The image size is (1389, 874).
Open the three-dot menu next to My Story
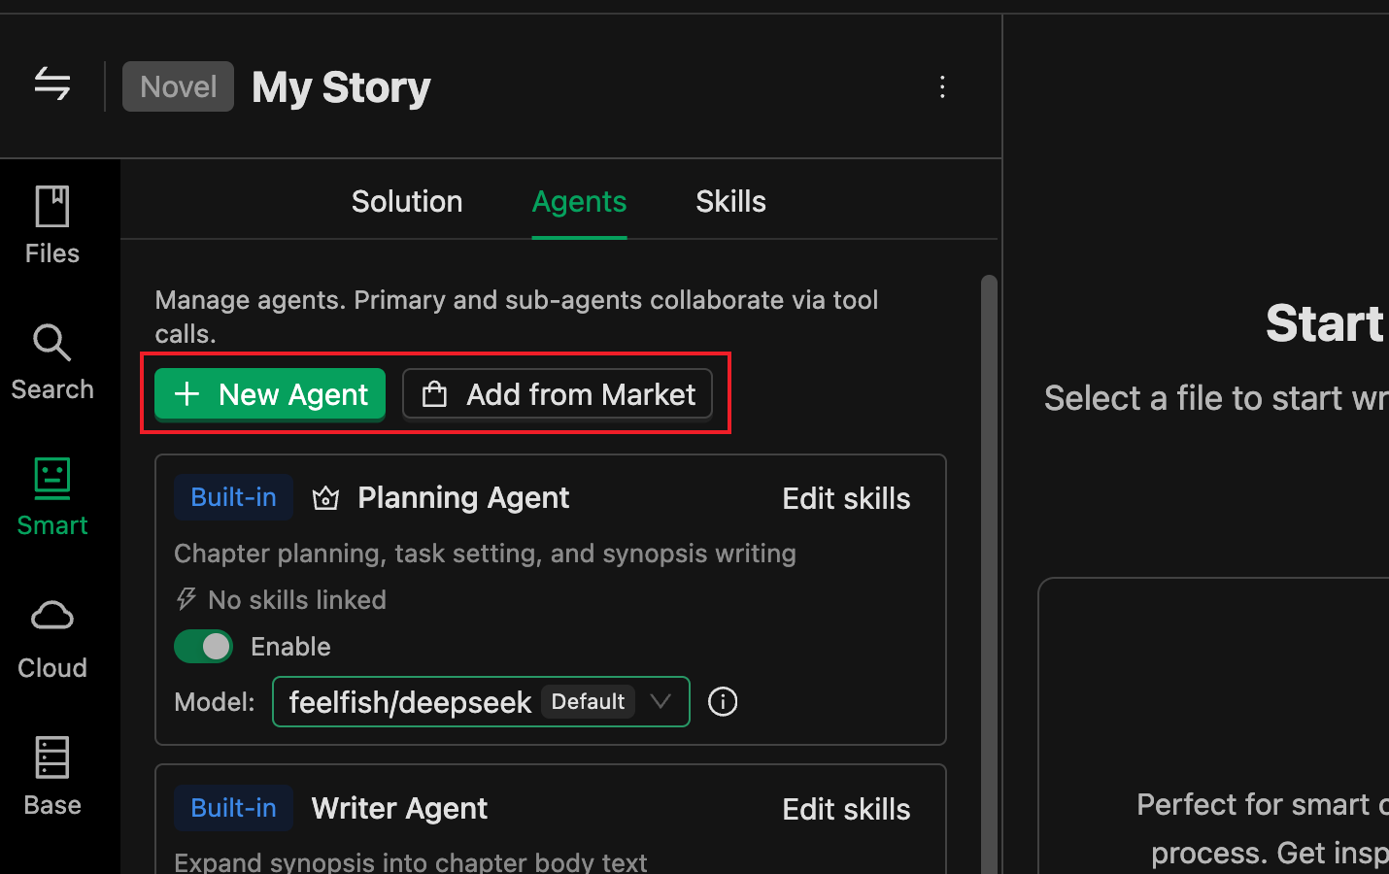[942, 86]
